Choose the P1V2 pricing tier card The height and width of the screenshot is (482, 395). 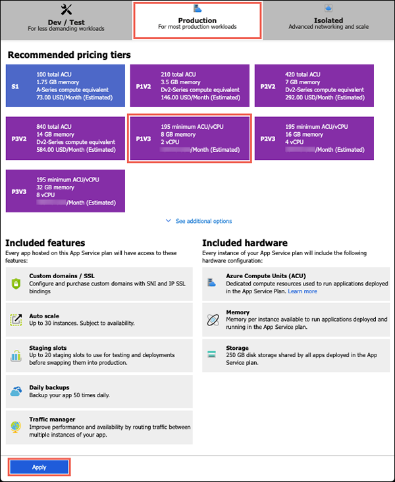click(189, 85)
